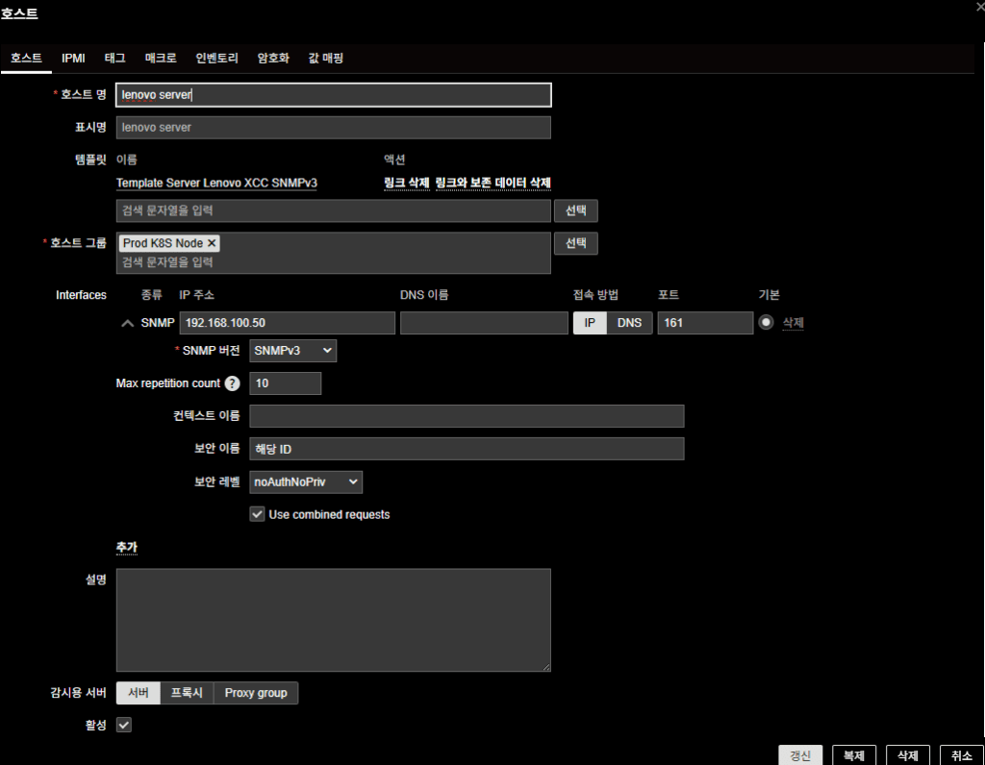
Task: Collapse the SNMP interface details chevron
Action: coord(127,324)
